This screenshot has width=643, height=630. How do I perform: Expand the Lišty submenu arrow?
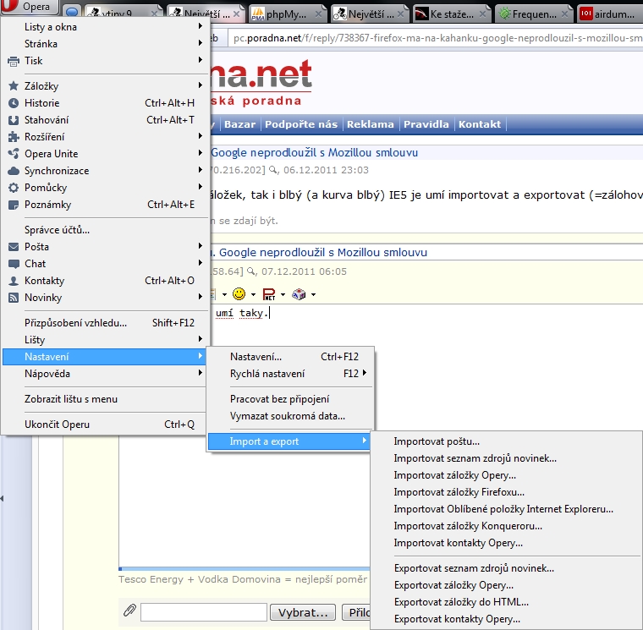pyautogui.click(x=201, y=339)
